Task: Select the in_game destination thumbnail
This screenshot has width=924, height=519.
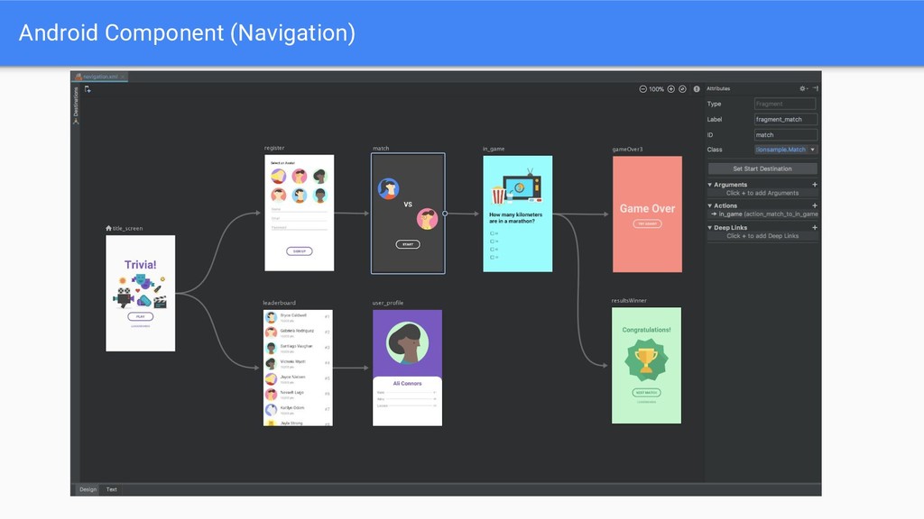Action: [x=518, y=214]
